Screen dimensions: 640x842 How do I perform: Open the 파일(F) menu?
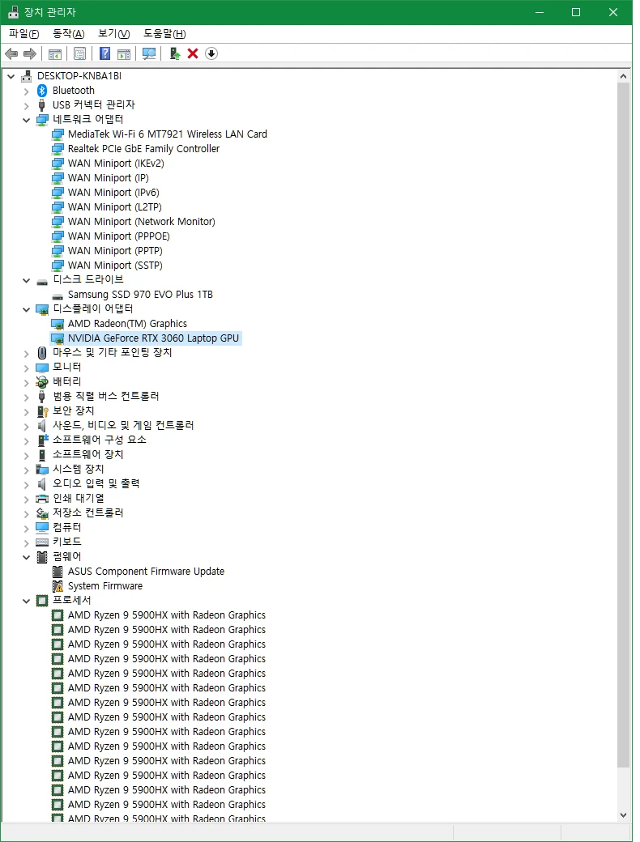pos(24,34)
